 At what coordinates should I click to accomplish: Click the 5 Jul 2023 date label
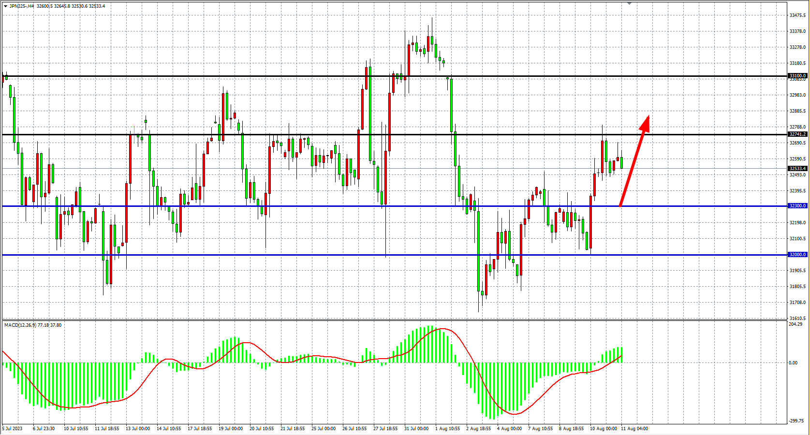(13, 429)
